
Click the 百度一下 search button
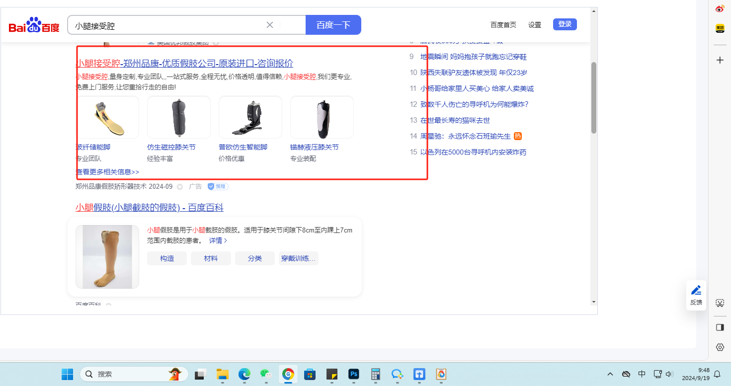[x=333, y=25]
